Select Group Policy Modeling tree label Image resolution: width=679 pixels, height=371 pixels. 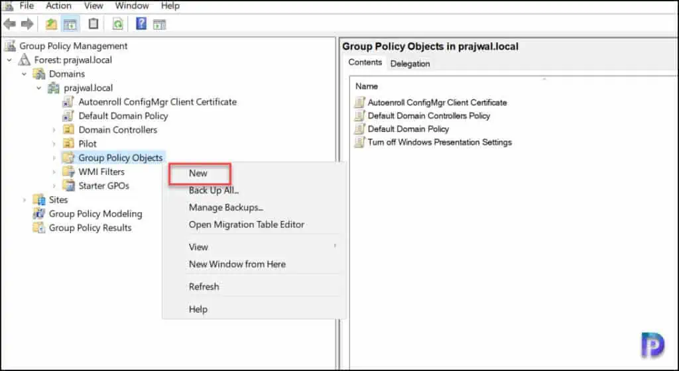pyautogui.click(x=95, y=213)
